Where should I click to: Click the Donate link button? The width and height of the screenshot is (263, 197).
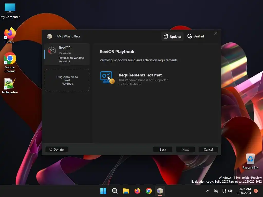[x=57, y=150]
